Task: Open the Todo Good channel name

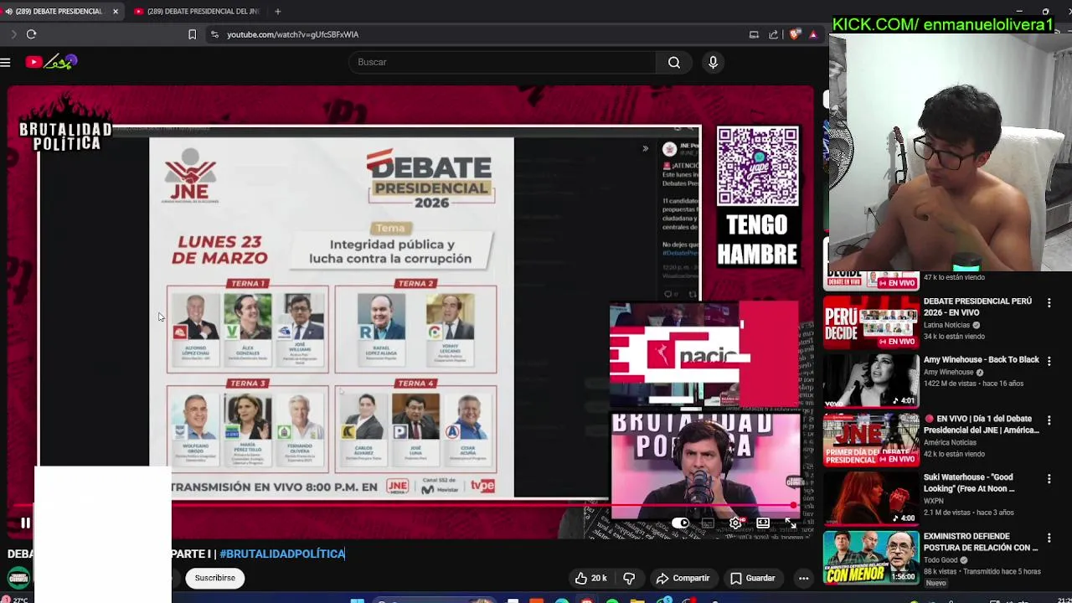Action: [x=941, y=559]
